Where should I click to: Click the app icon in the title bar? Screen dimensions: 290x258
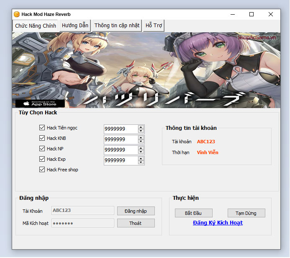click(x=17, y=14)
